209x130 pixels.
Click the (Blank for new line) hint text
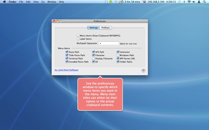(128, 44)
